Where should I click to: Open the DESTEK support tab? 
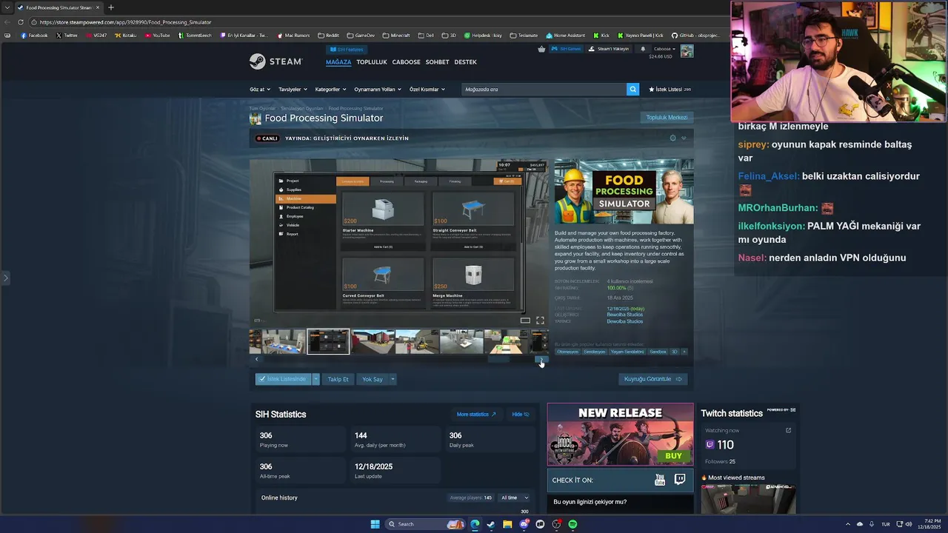465,62
